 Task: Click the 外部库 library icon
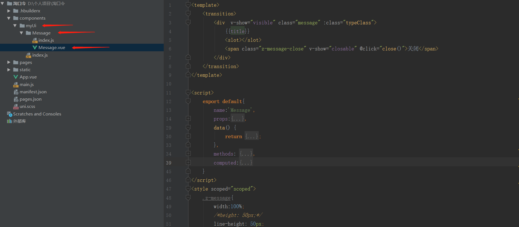(10, 121)
